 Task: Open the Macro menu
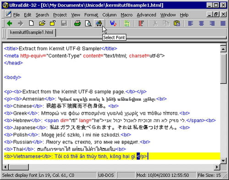pos(126,15)
